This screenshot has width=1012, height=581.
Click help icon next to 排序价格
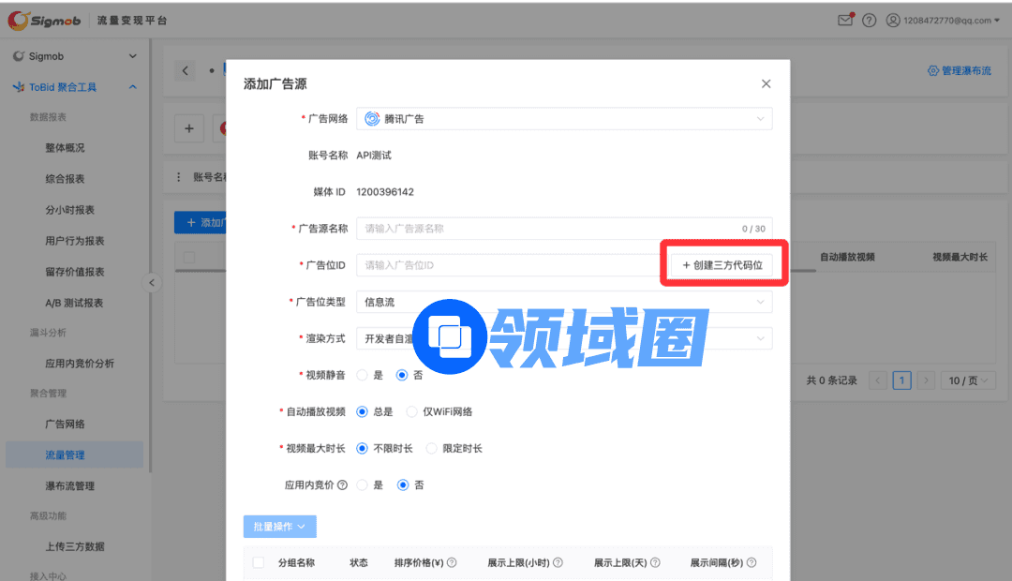pos(452,563)
